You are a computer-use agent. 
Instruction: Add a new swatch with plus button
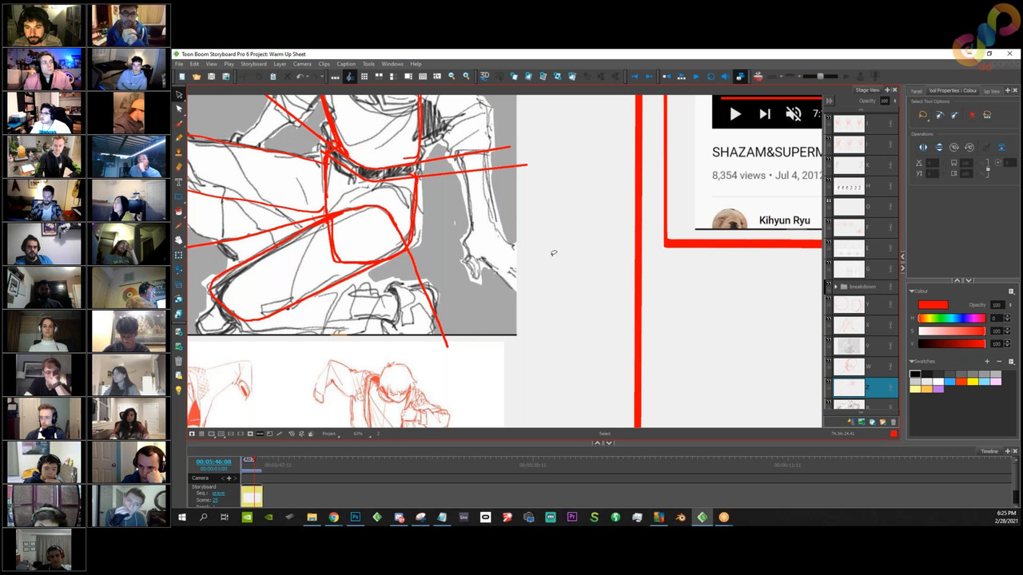tap(987, 361)
